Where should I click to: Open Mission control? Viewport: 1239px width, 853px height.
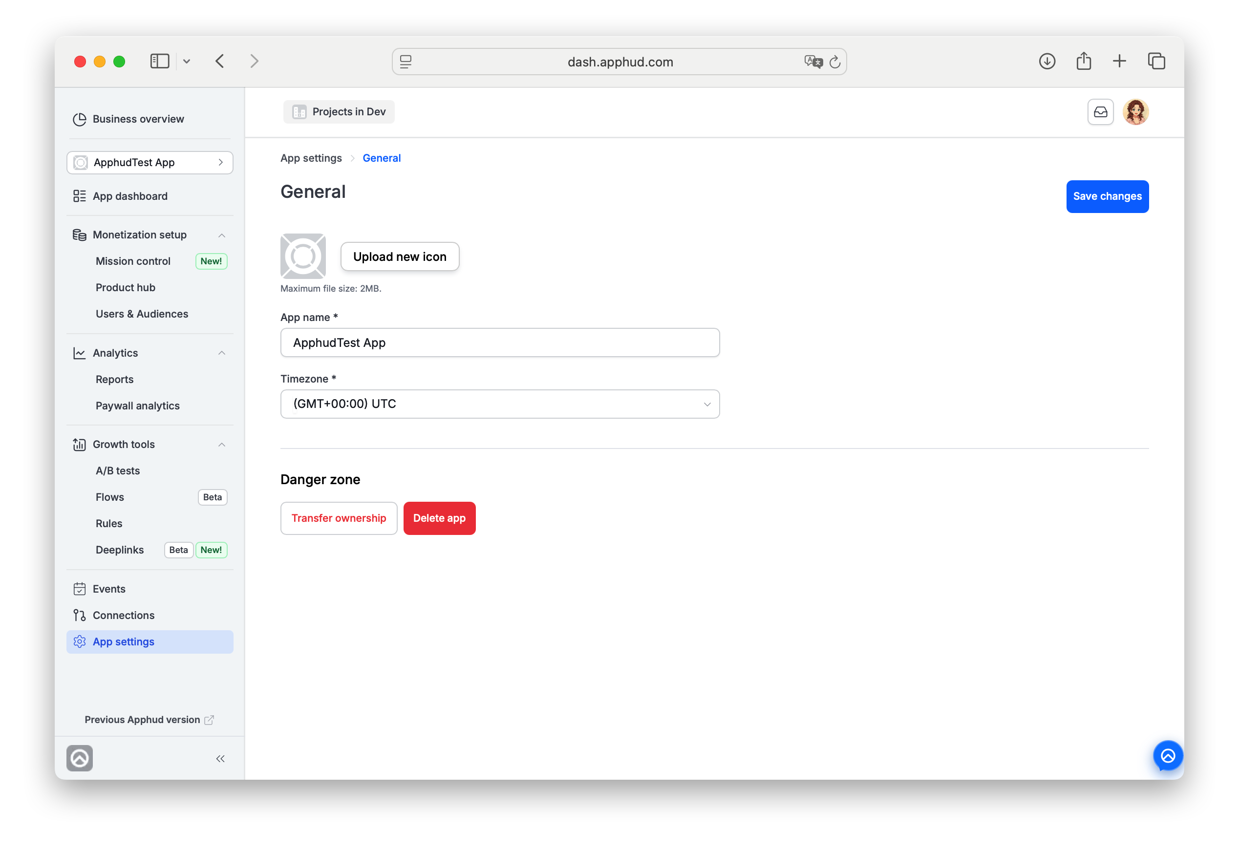[133, 261]
